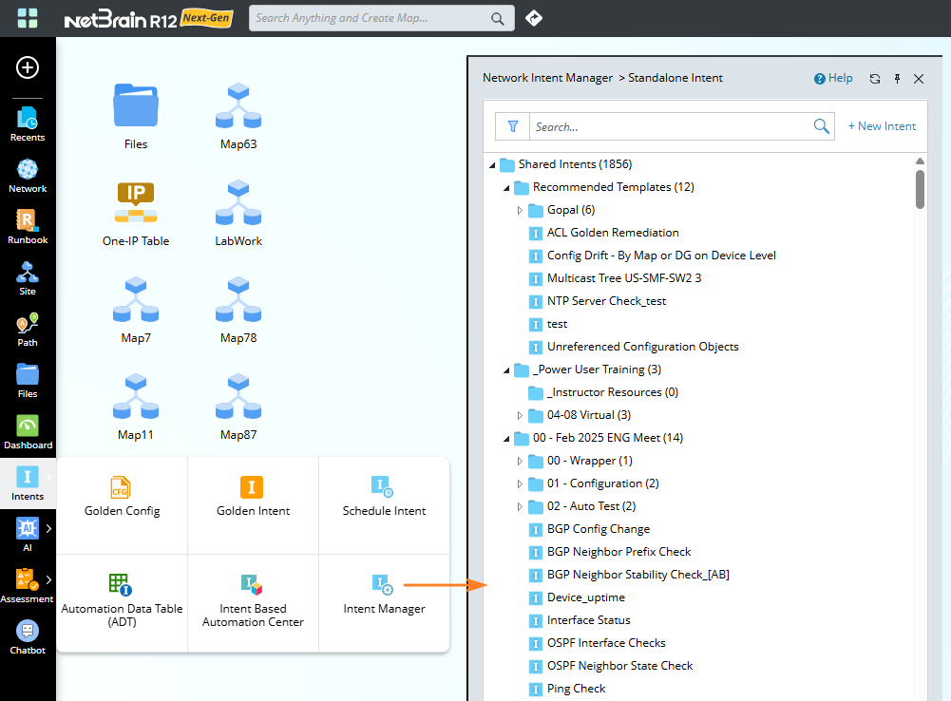Click the intent tree vertical scrollbar
The image size is (951, 701).
tap(920, 189)
